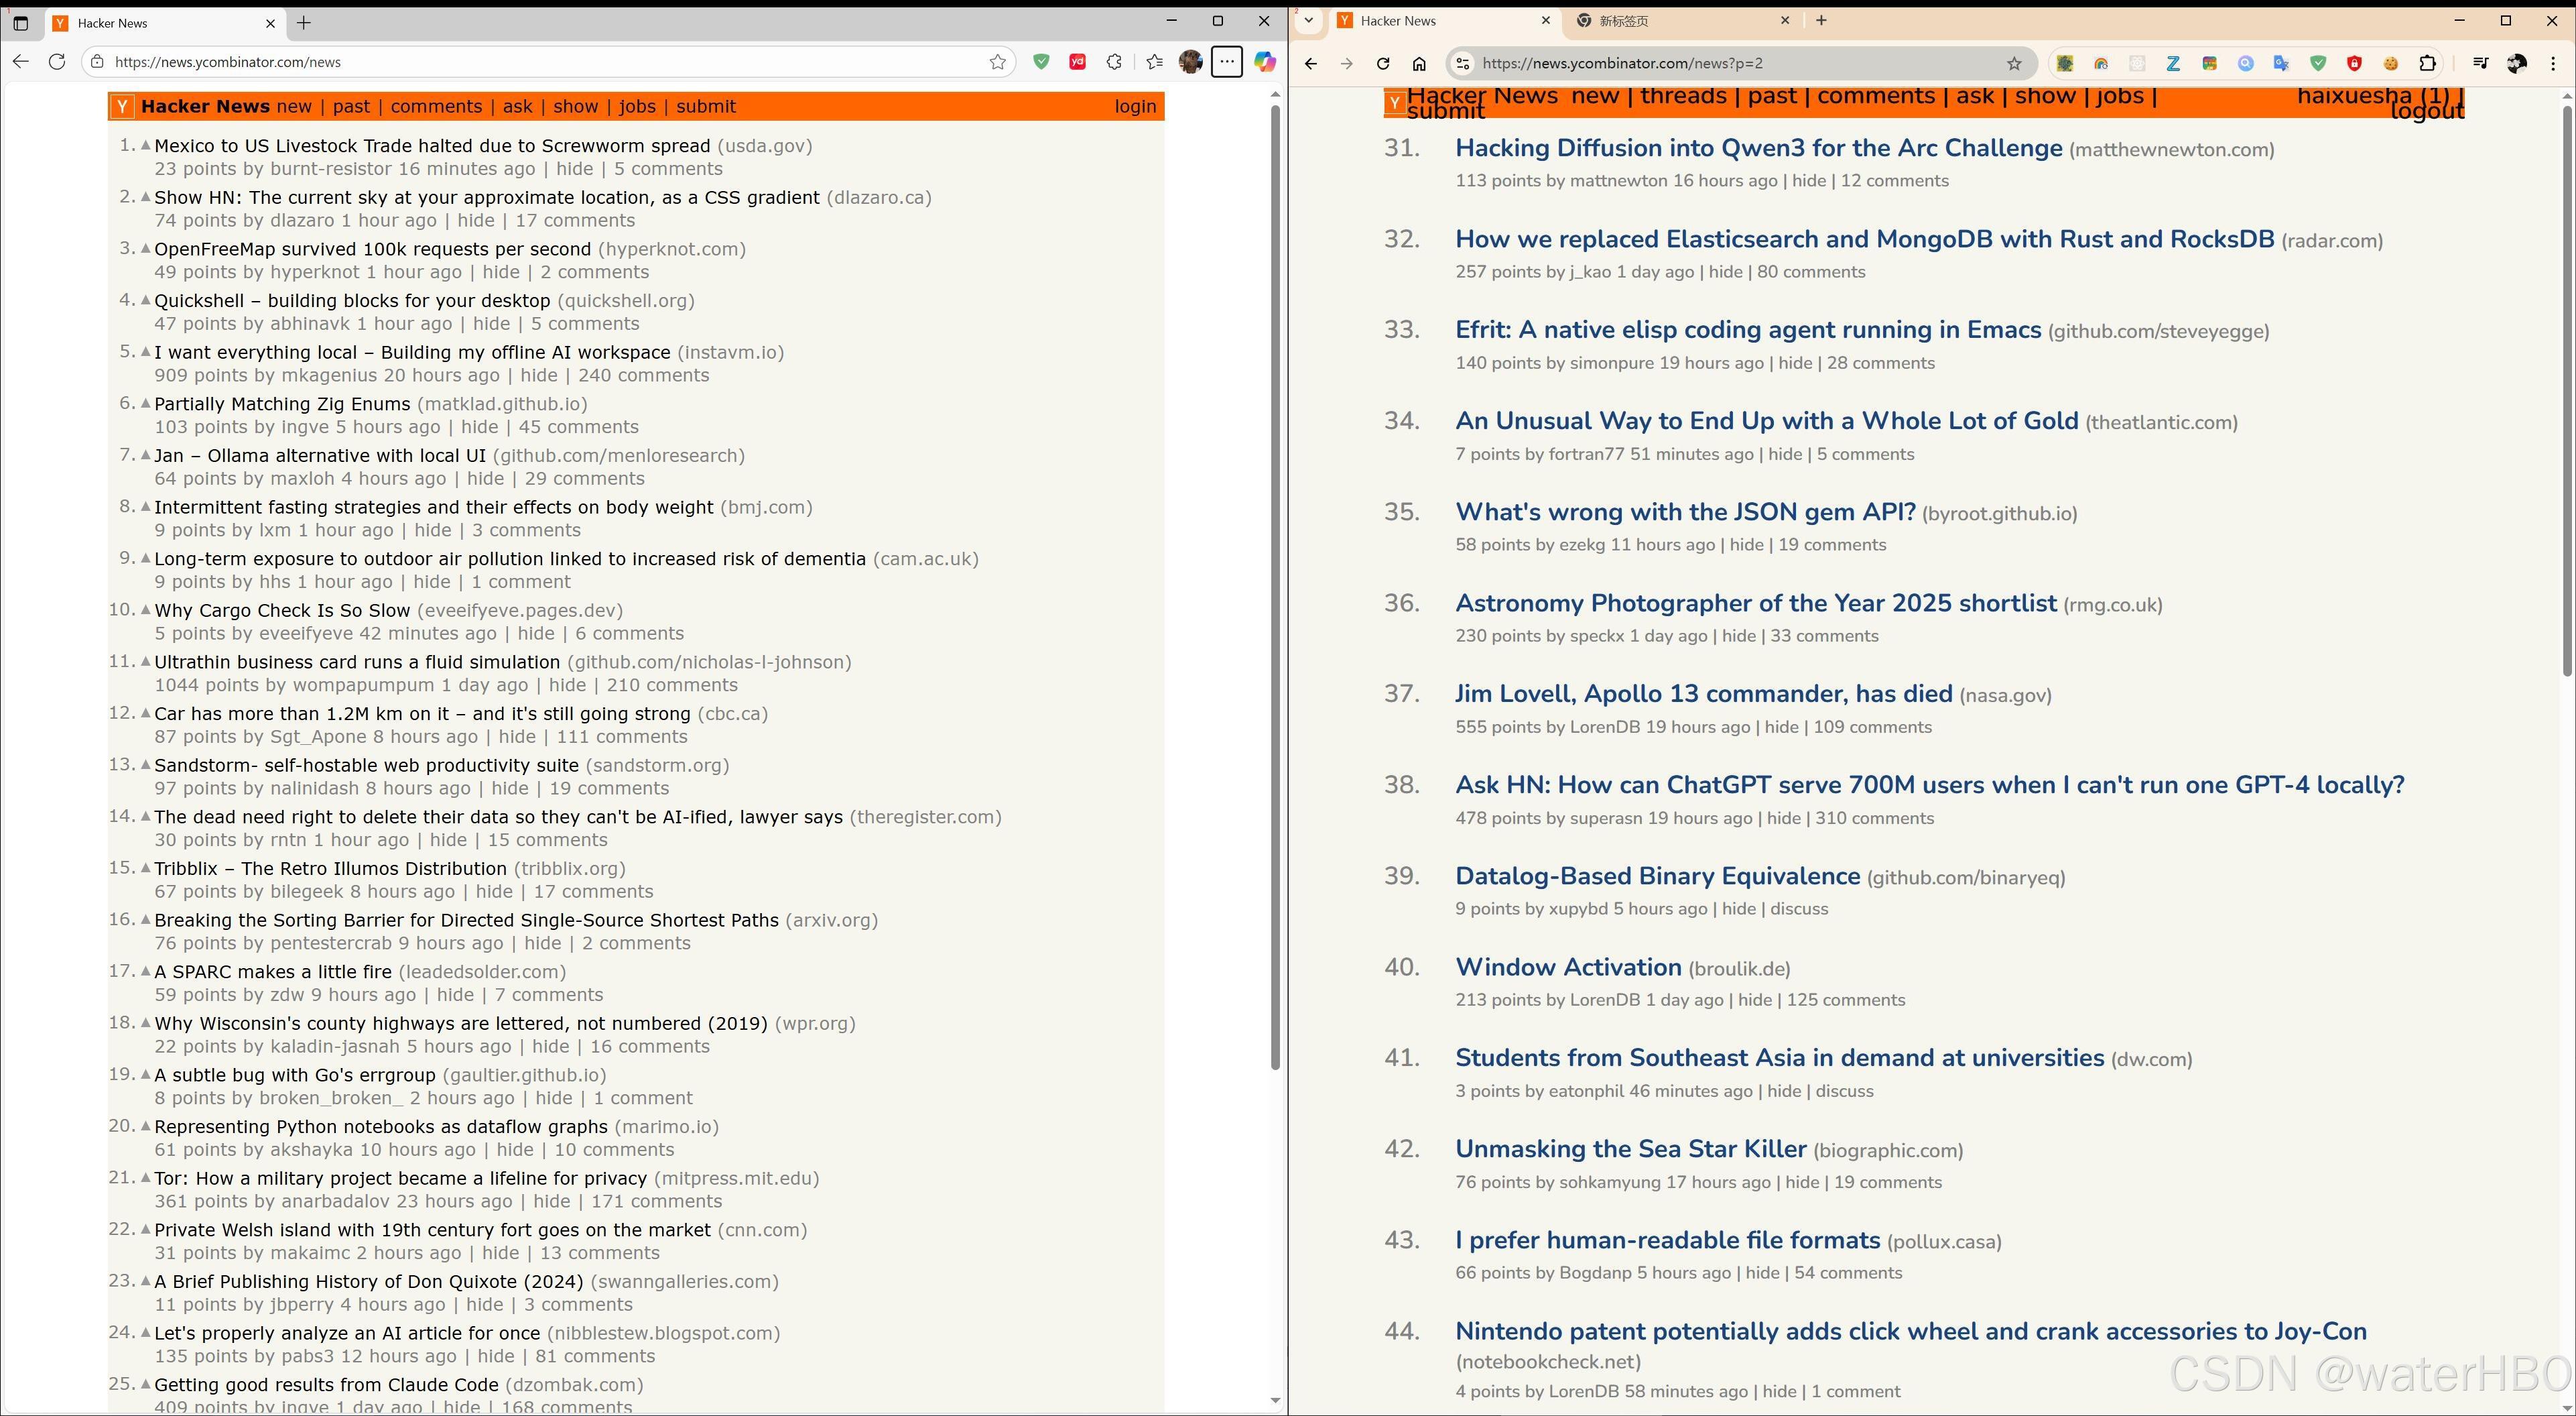View site settings icon in Chrome address bar
Screen dimensions: 2576x1416
1462,64
